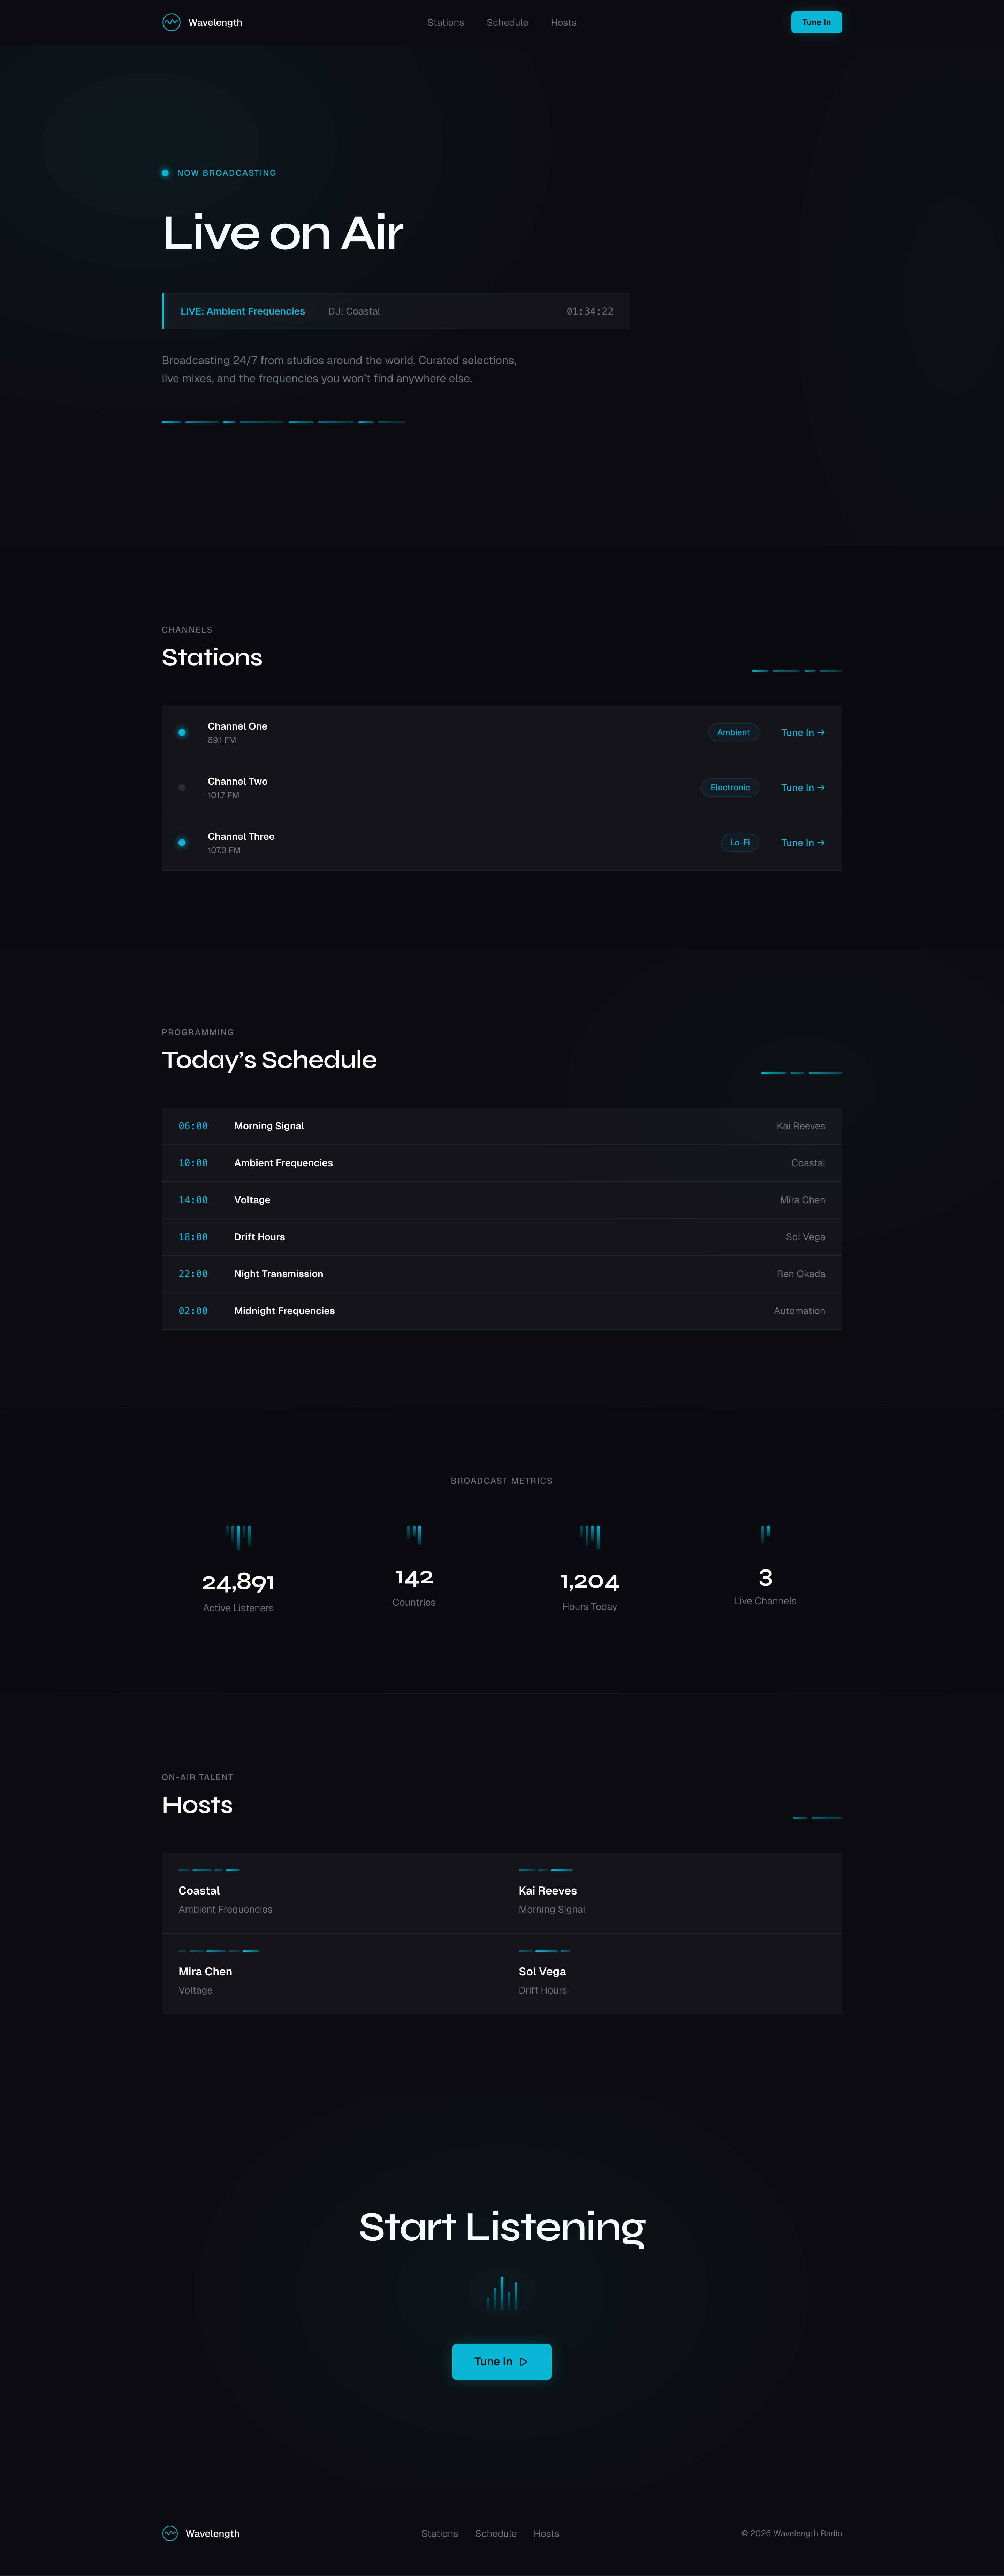Click Channel Three live status dot

182,842
